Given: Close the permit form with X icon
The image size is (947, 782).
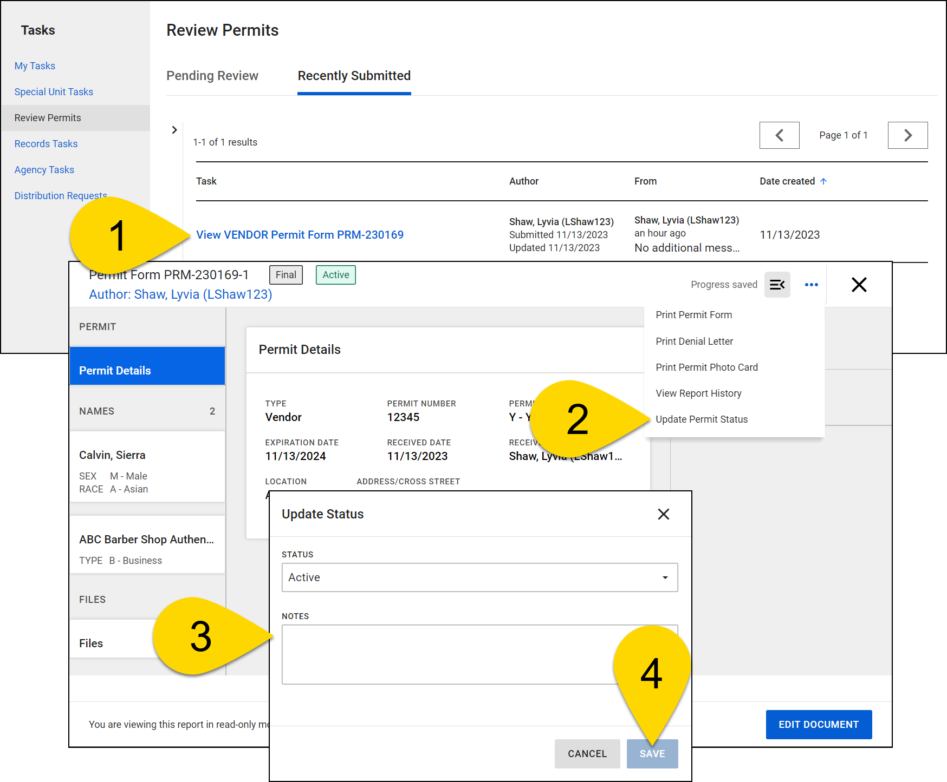Looking at the screenshot, I should 859,285.
